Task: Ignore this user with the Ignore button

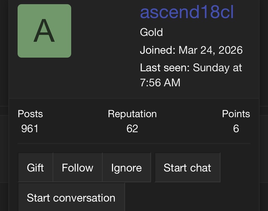Action: click(x=126, y=168)
